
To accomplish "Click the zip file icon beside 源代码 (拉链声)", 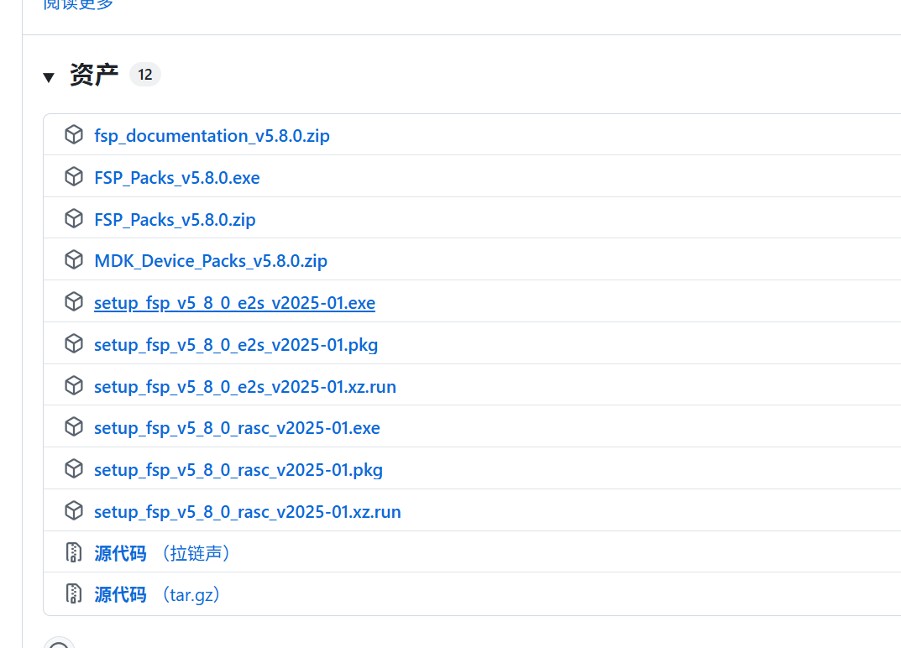I will (74, 552).
